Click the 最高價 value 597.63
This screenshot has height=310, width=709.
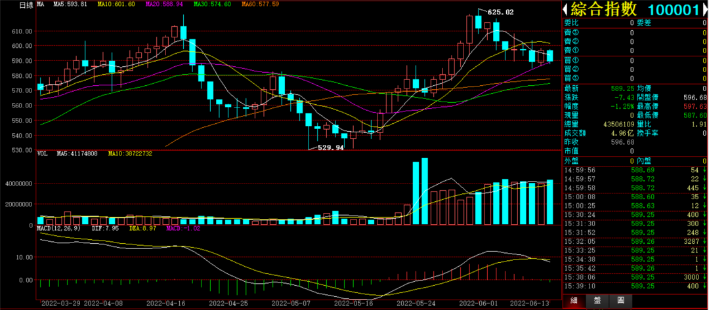pos(696,106)
